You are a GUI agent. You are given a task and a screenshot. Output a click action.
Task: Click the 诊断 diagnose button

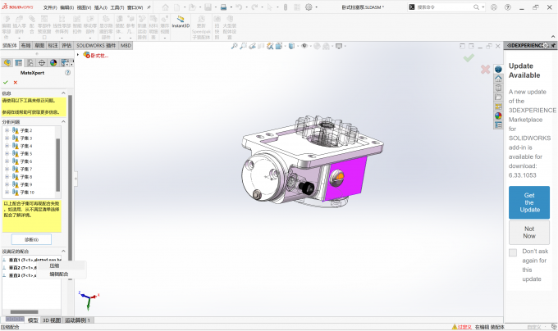31,239
